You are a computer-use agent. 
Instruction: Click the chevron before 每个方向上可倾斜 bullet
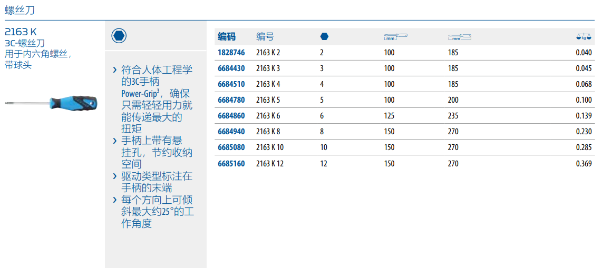click(115, 200)
